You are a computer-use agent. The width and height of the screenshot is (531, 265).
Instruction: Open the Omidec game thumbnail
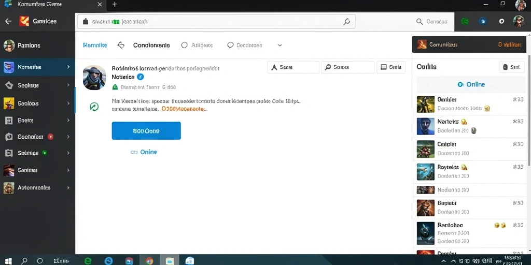[425, 105]
